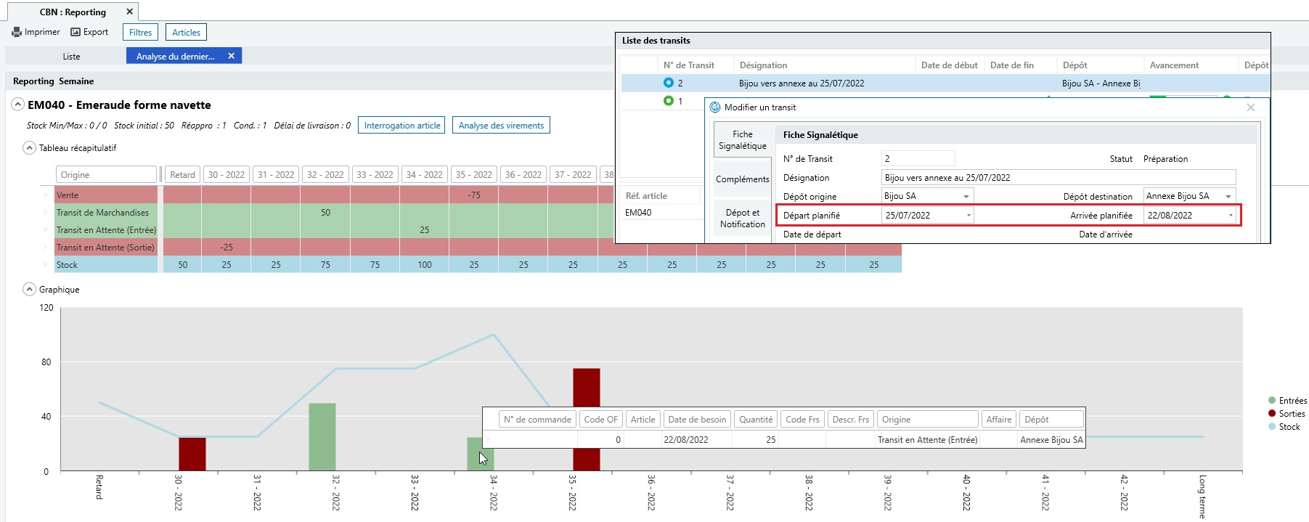Open Interrogation article
Screen dimensions: 1309x522
(x=402, y=125)
